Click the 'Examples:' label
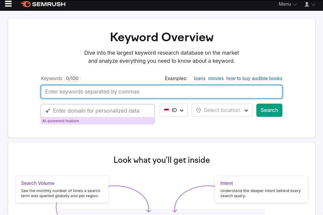Screen dimensions: 323x215 [x=176, y=79]
